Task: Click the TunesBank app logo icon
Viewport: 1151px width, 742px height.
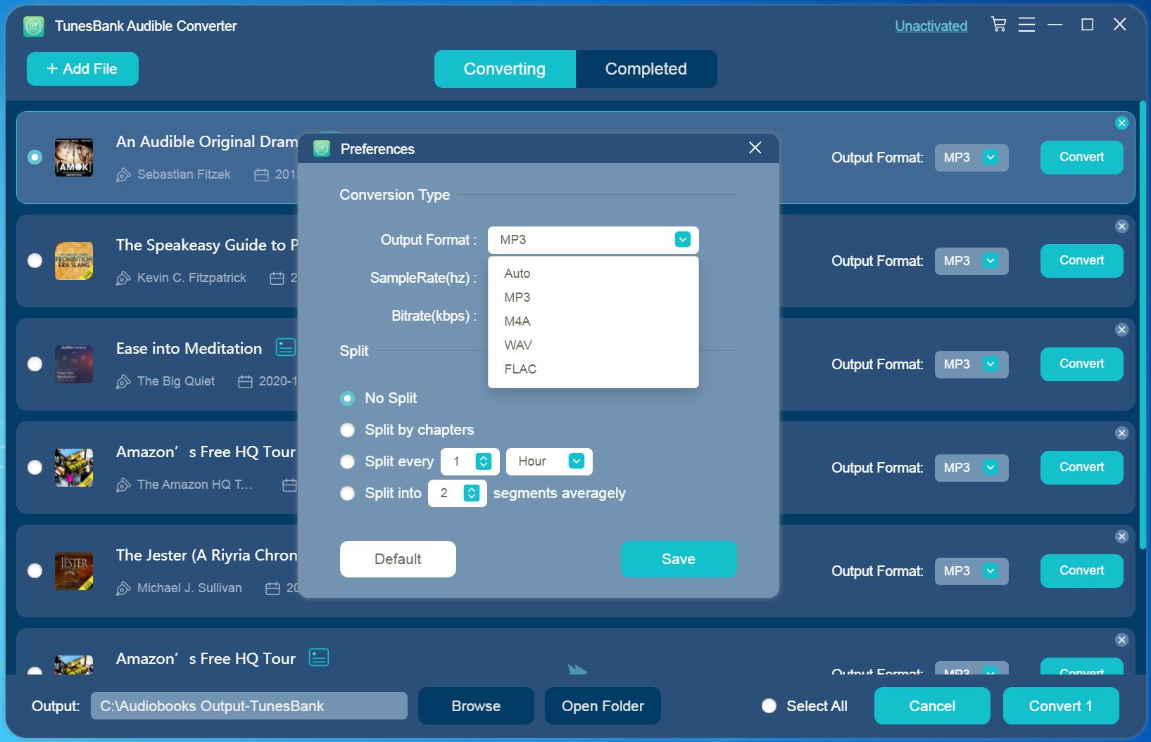Action: [34, 26]
